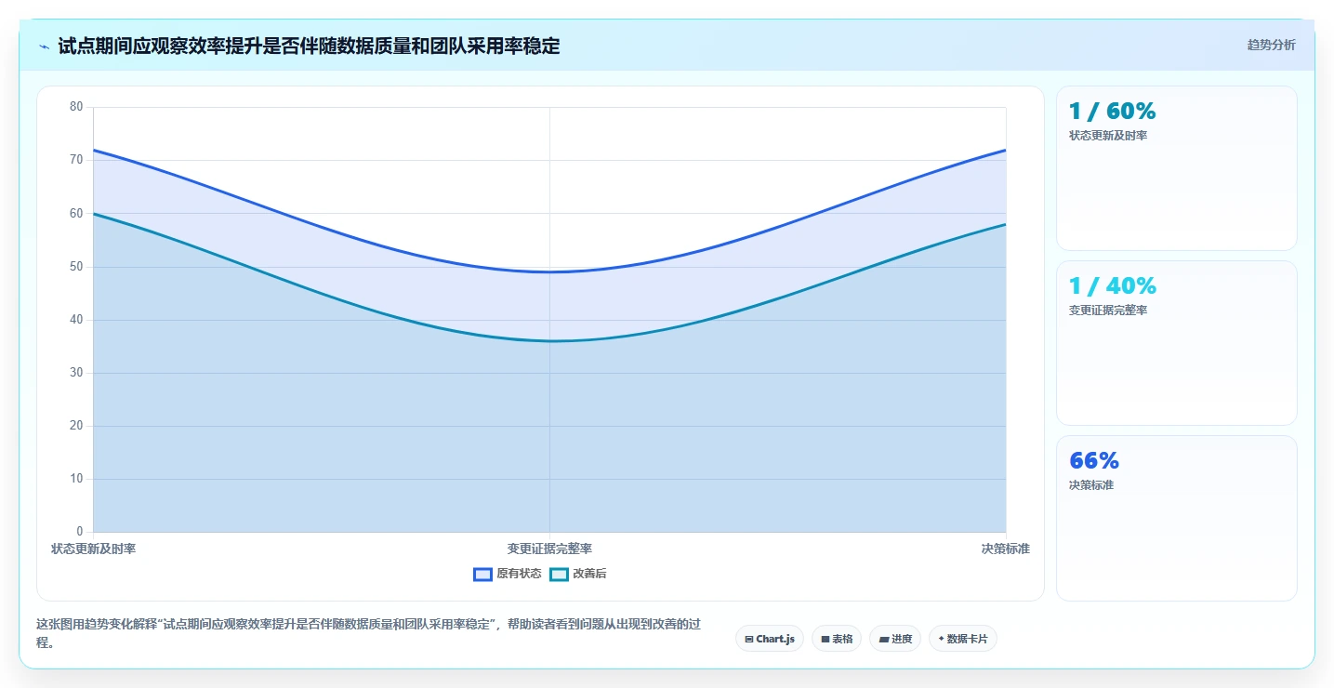Image resolution: width=1334 pixels, height=688 pixels.
Task: Click 原有状态 line point at 变更证据完整率
Action: click(x=549, y=271)
